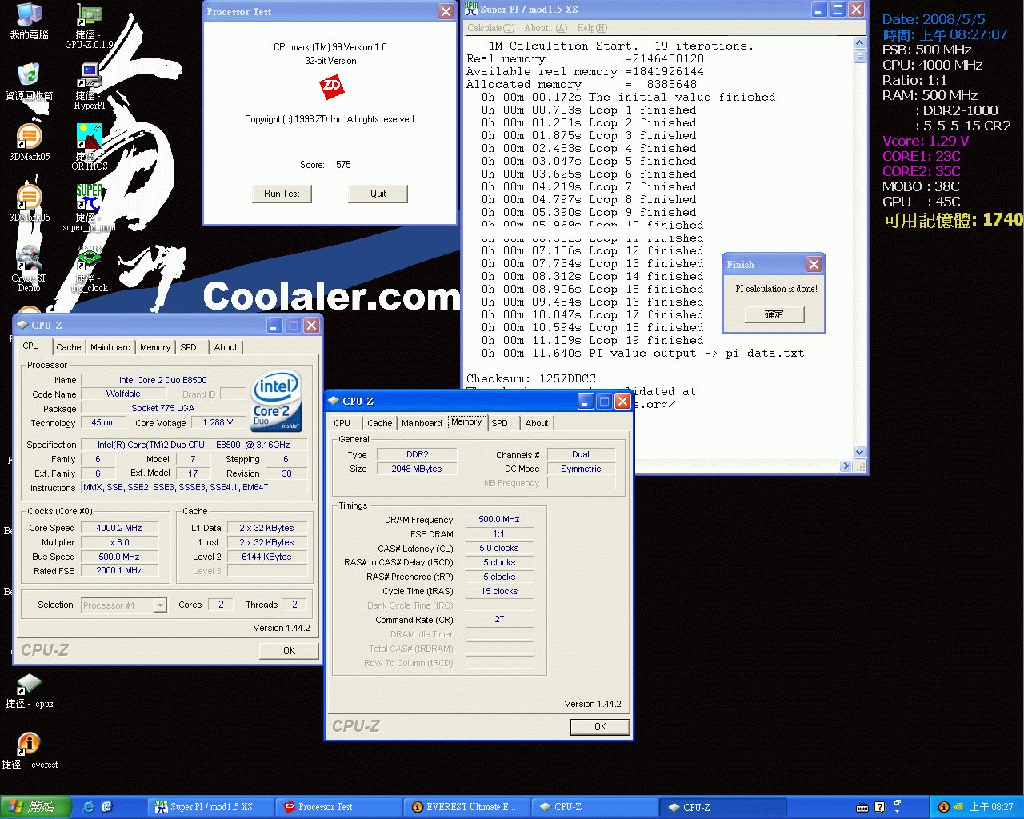The width and height of the screenshot is (1024, 819).
Task: Switch to Super PI taskbar button
Action: (210, 807)
